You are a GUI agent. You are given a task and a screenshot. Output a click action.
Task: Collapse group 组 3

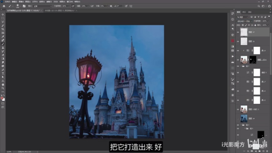[241, 125]
